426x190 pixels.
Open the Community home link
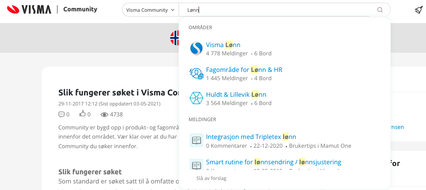pyautogui.click(x=80, y=9)
